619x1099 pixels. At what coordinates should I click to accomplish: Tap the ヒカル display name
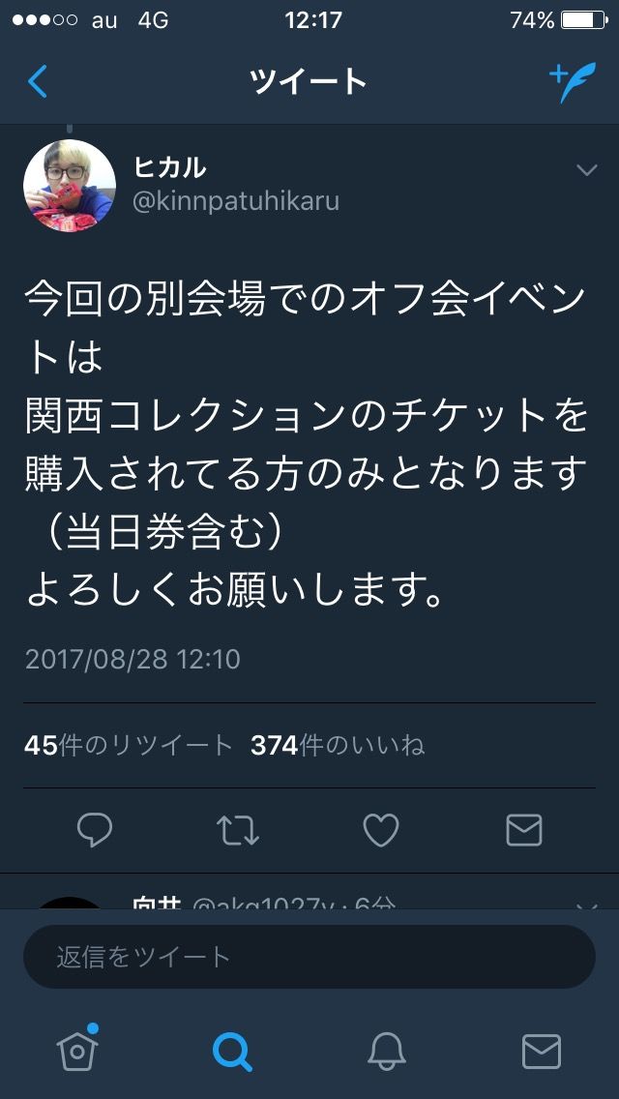(x=169, y=167)
